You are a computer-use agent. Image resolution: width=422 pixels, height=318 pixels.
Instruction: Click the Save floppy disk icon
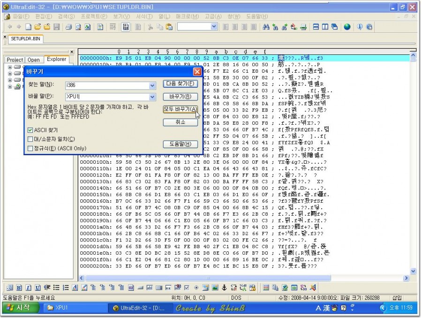click(x=57, y=27)
